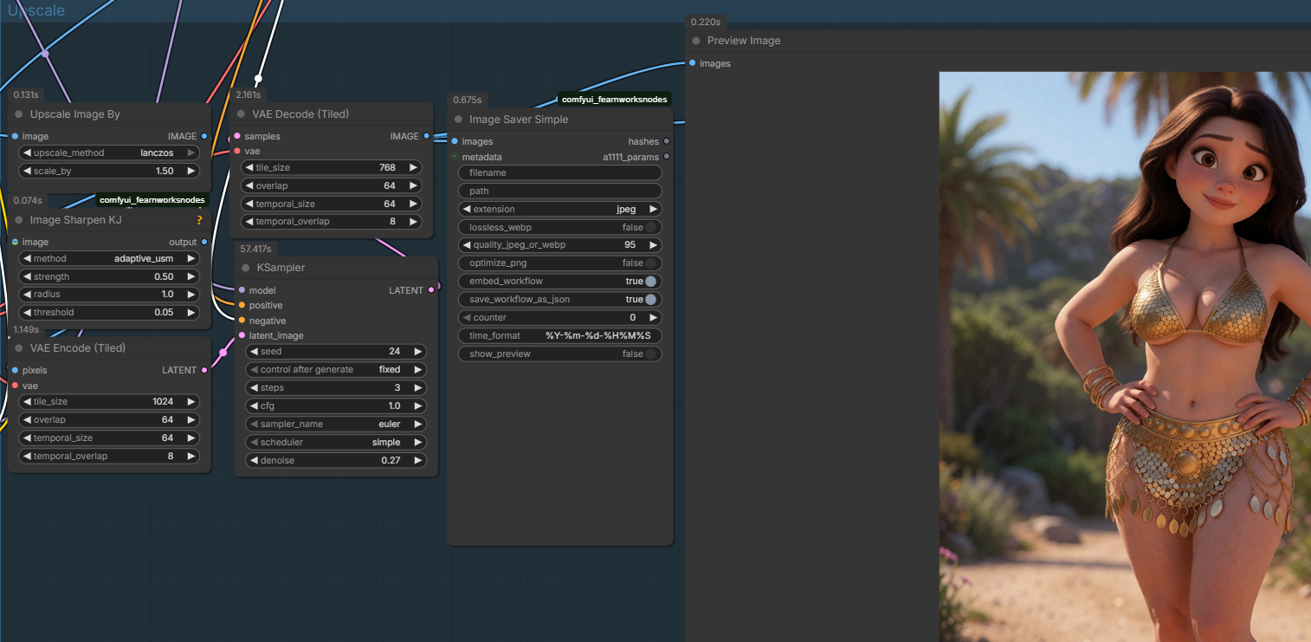Decrease radius with the left arrow
Viewport: 1311px width, 642px height.
pyautogui.click(x=26, y=294)
